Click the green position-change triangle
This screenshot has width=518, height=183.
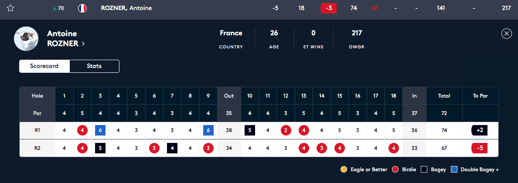54,8
